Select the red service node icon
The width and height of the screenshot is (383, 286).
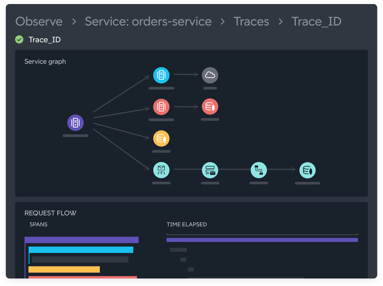161,107
